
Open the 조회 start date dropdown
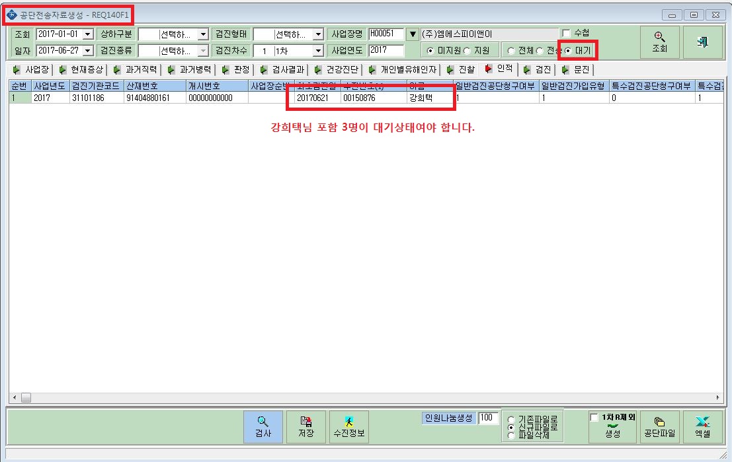pos(88,34)
